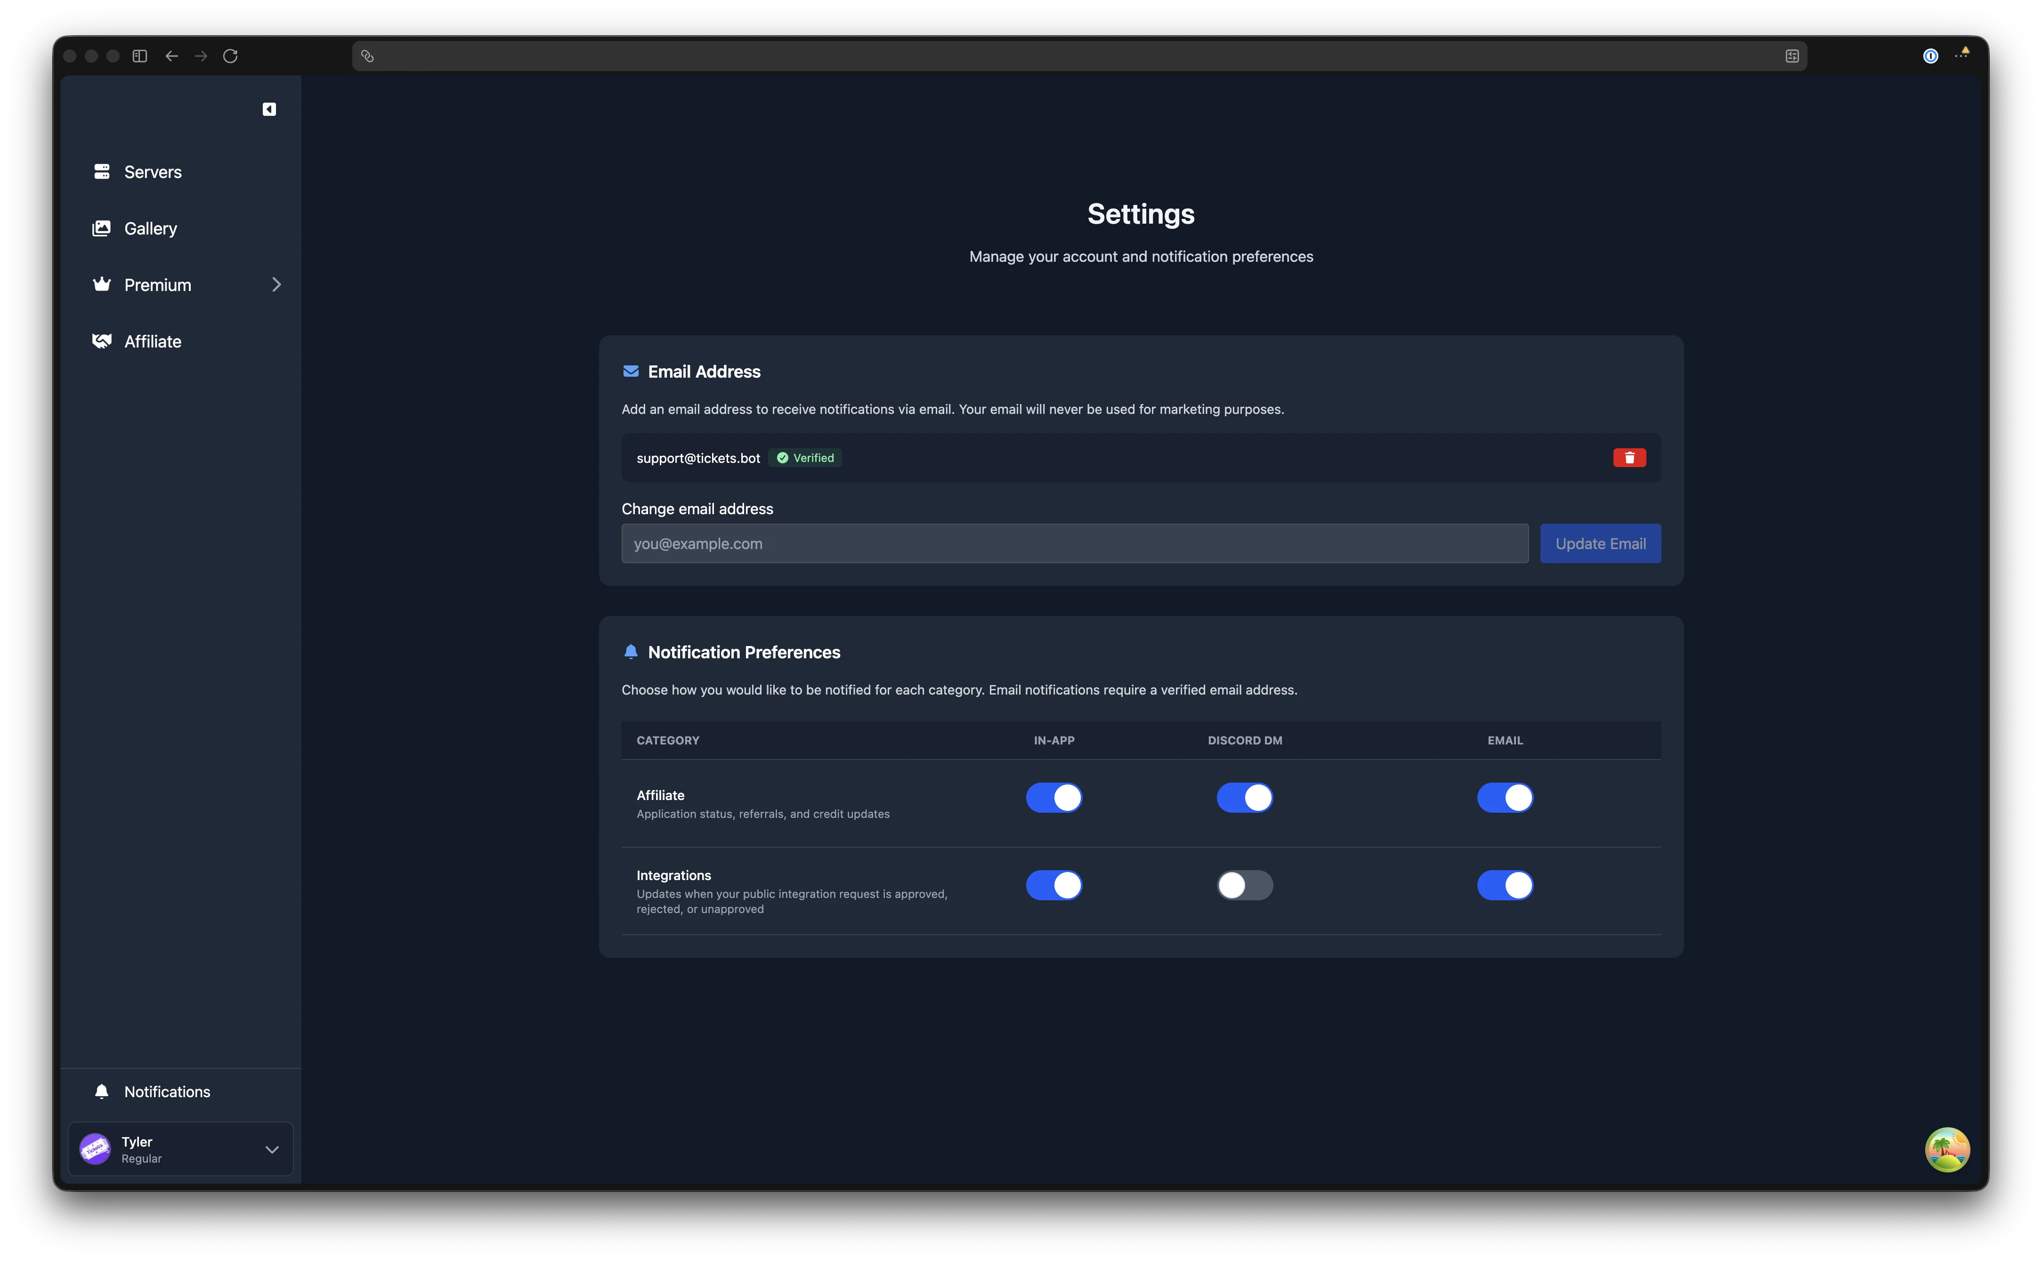Toggle browser sidebar panel icon
This screenshot has height=1261, width=2042.
(x=140, y=56)
